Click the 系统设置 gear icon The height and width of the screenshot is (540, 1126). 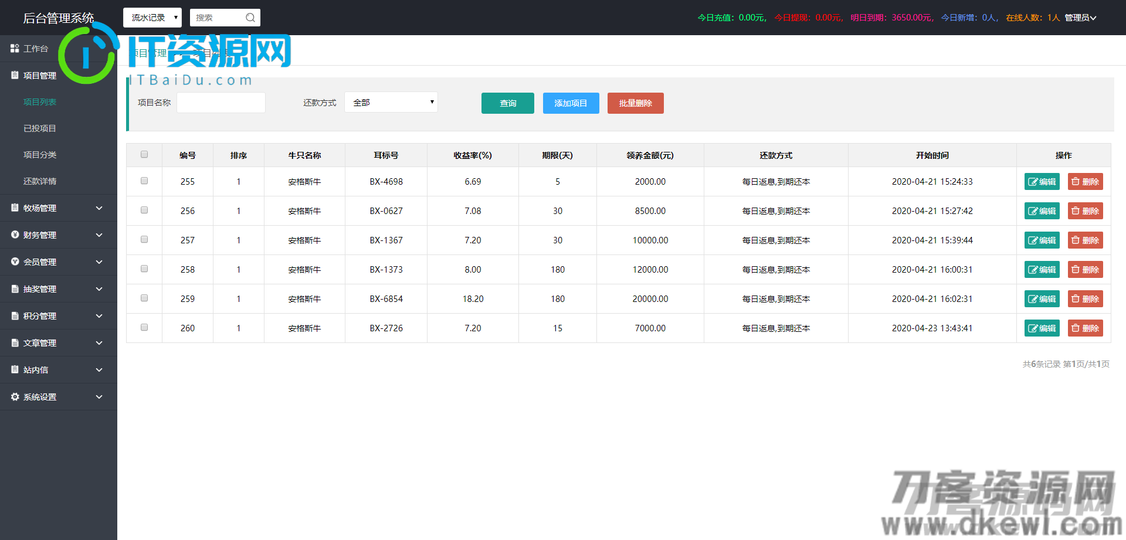coord(15,396)
